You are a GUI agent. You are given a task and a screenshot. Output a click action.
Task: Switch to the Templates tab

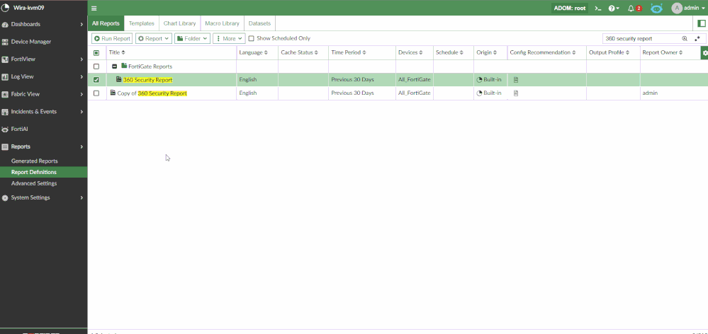[x=141, y=23]
